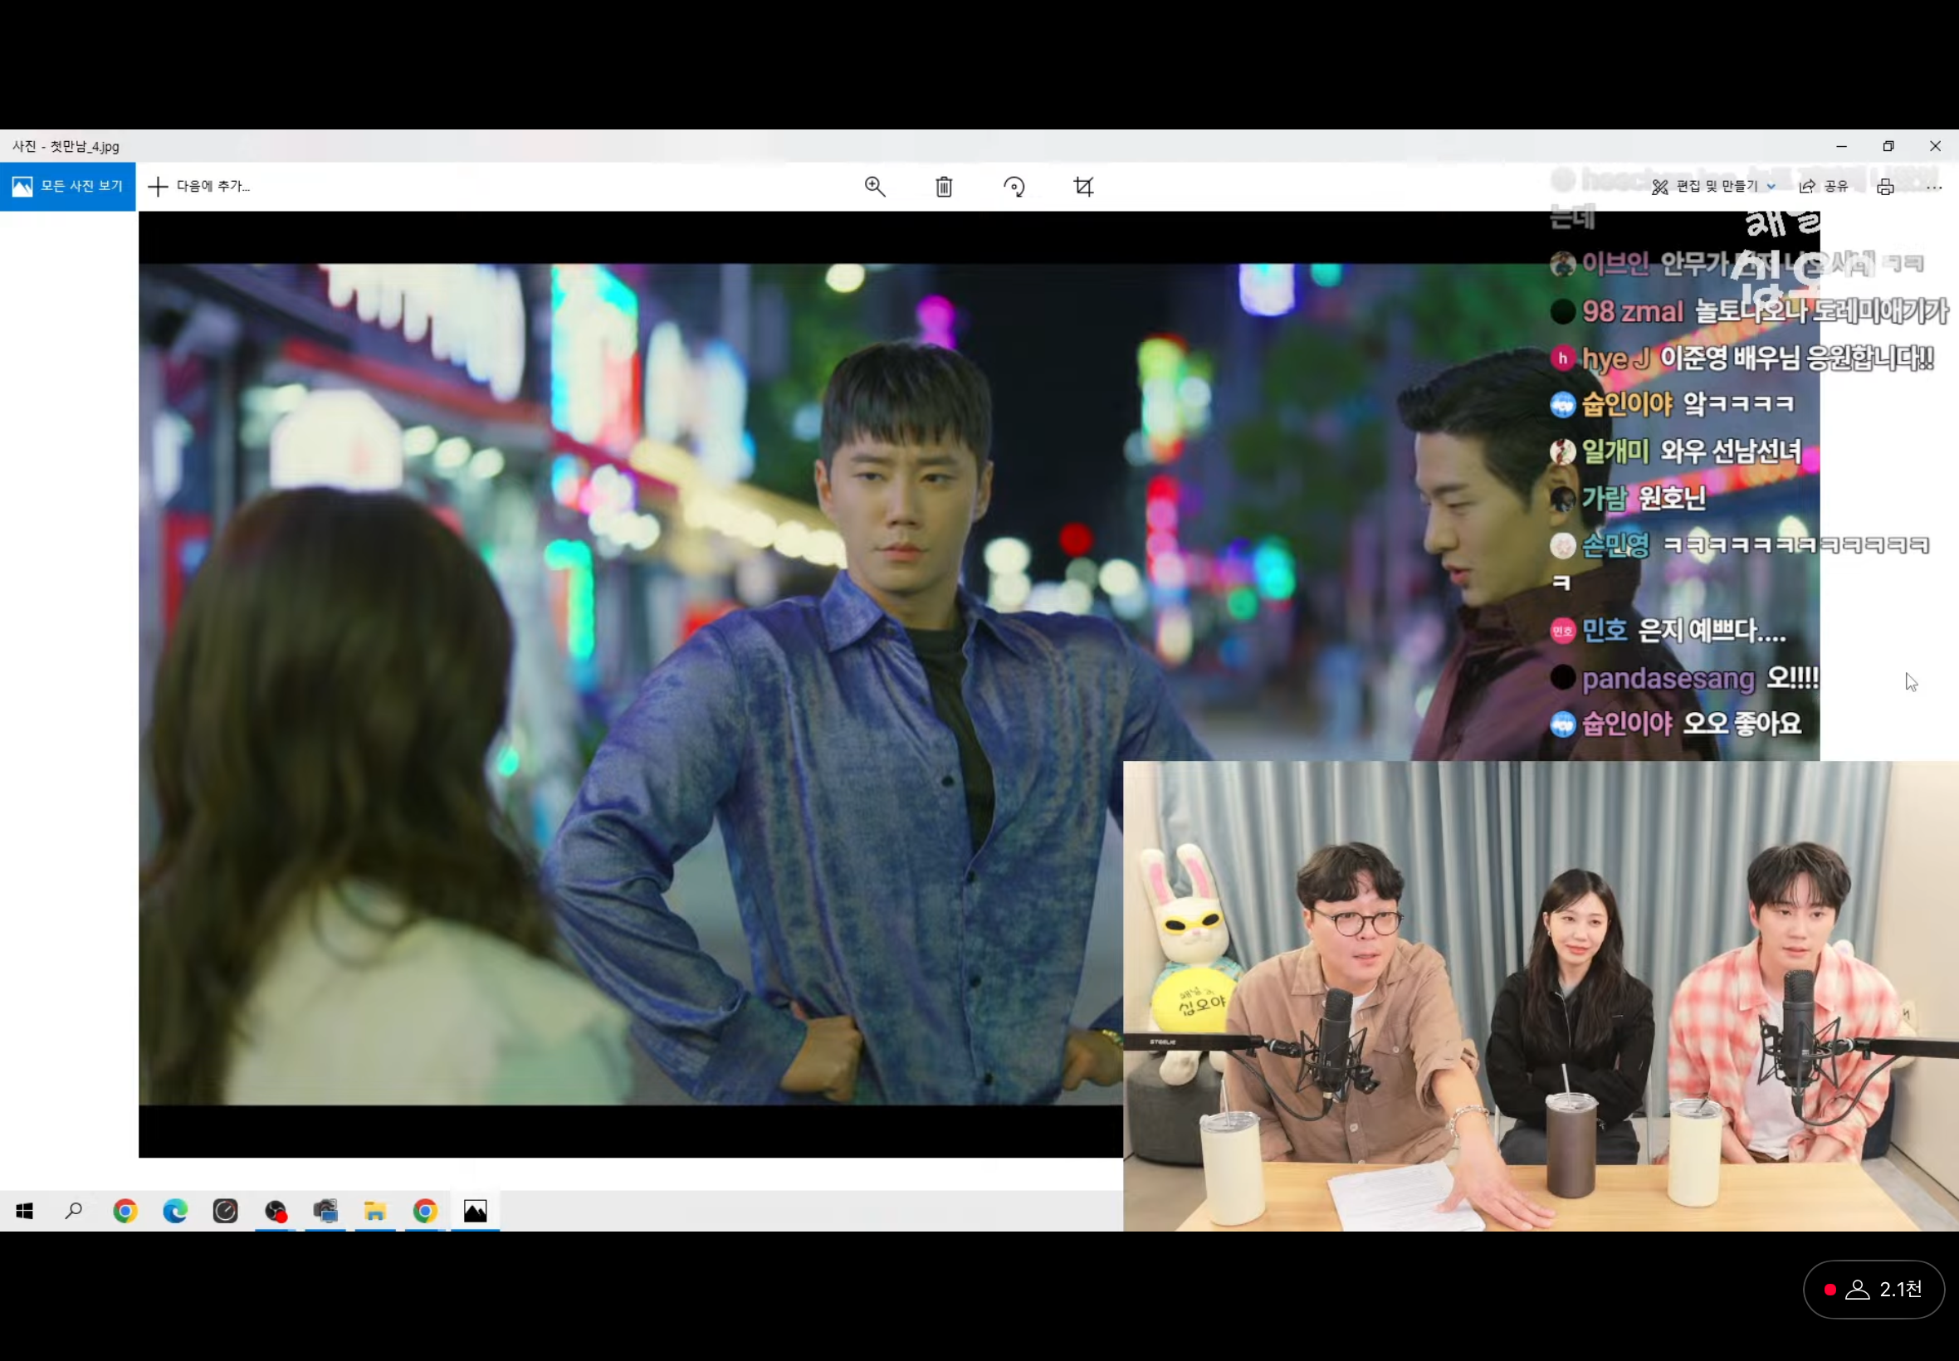The width and height of the screenshot is (1959, 1361).
Task: Click chat message 원호닌 from 가람
Action: click(x=1672, y=498)
